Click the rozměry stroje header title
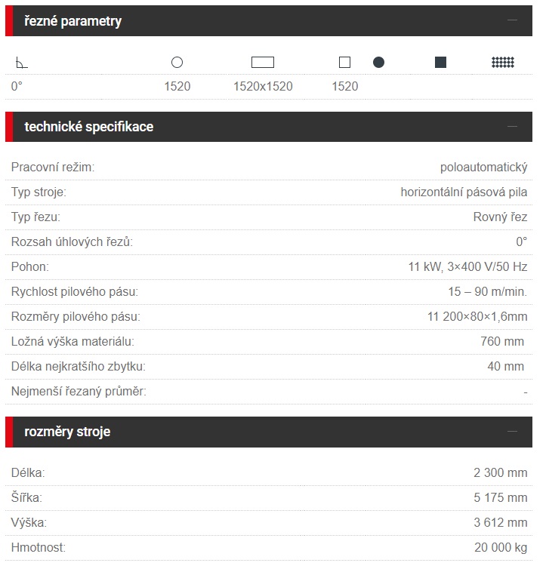 [x=67, y=432]
